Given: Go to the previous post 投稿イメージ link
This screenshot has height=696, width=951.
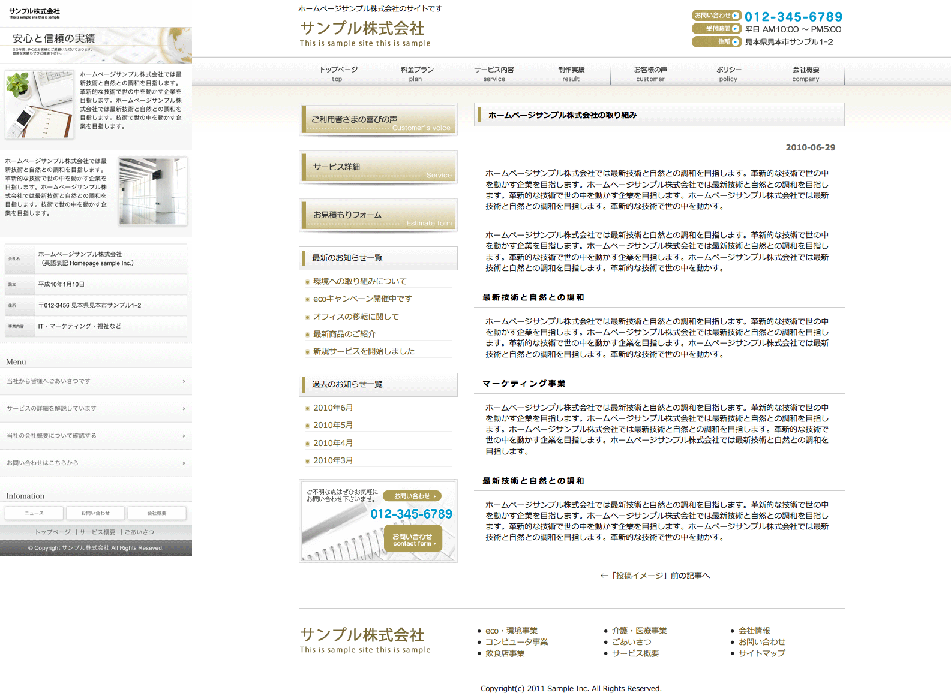Looking at the screenshot, I should 655,576.
